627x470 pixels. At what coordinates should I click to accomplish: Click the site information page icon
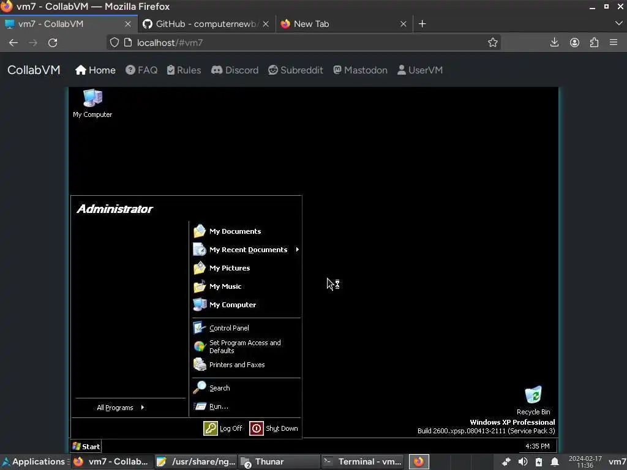click(128, 42)
